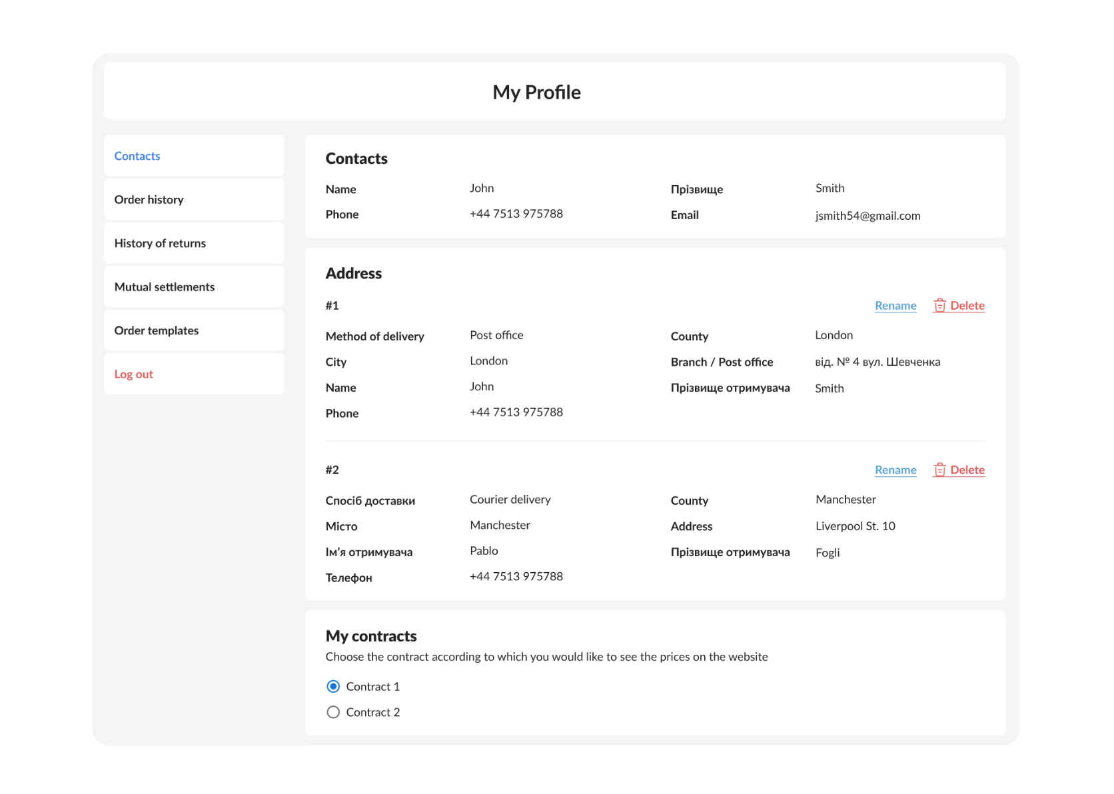Click the #1 address number label
1114x794 pixels.
click(332, 306)
